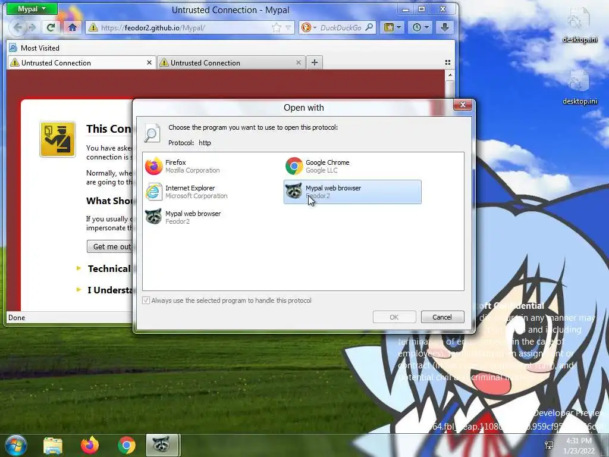Select Google Chrome in the Open with list
This screenshot has height=457, width=609.
tap(352, 167)
